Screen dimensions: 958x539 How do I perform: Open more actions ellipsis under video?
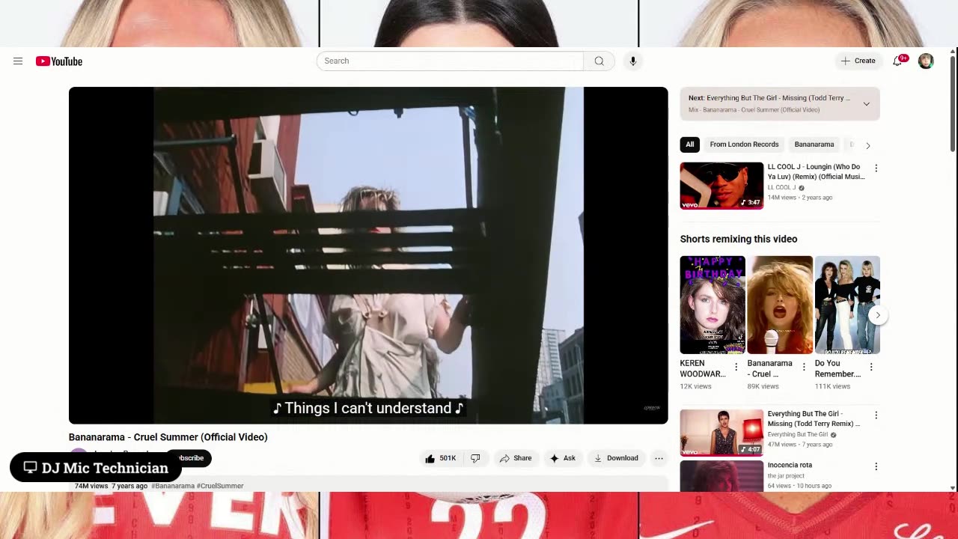coord(659,458)
